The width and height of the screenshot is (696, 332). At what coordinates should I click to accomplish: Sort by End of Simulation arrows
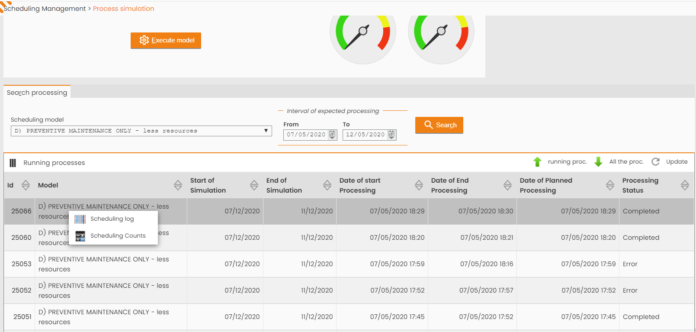tap(327, 185)
